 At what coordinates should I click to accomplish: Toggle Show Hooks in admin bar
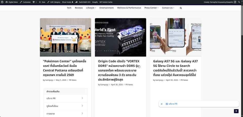point(68,2)
